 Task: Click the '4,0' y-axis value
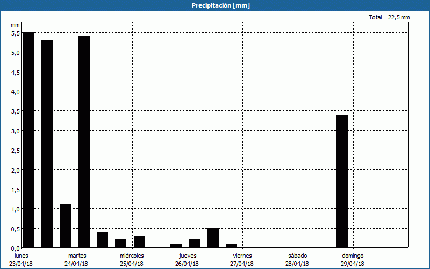[16, 92]
